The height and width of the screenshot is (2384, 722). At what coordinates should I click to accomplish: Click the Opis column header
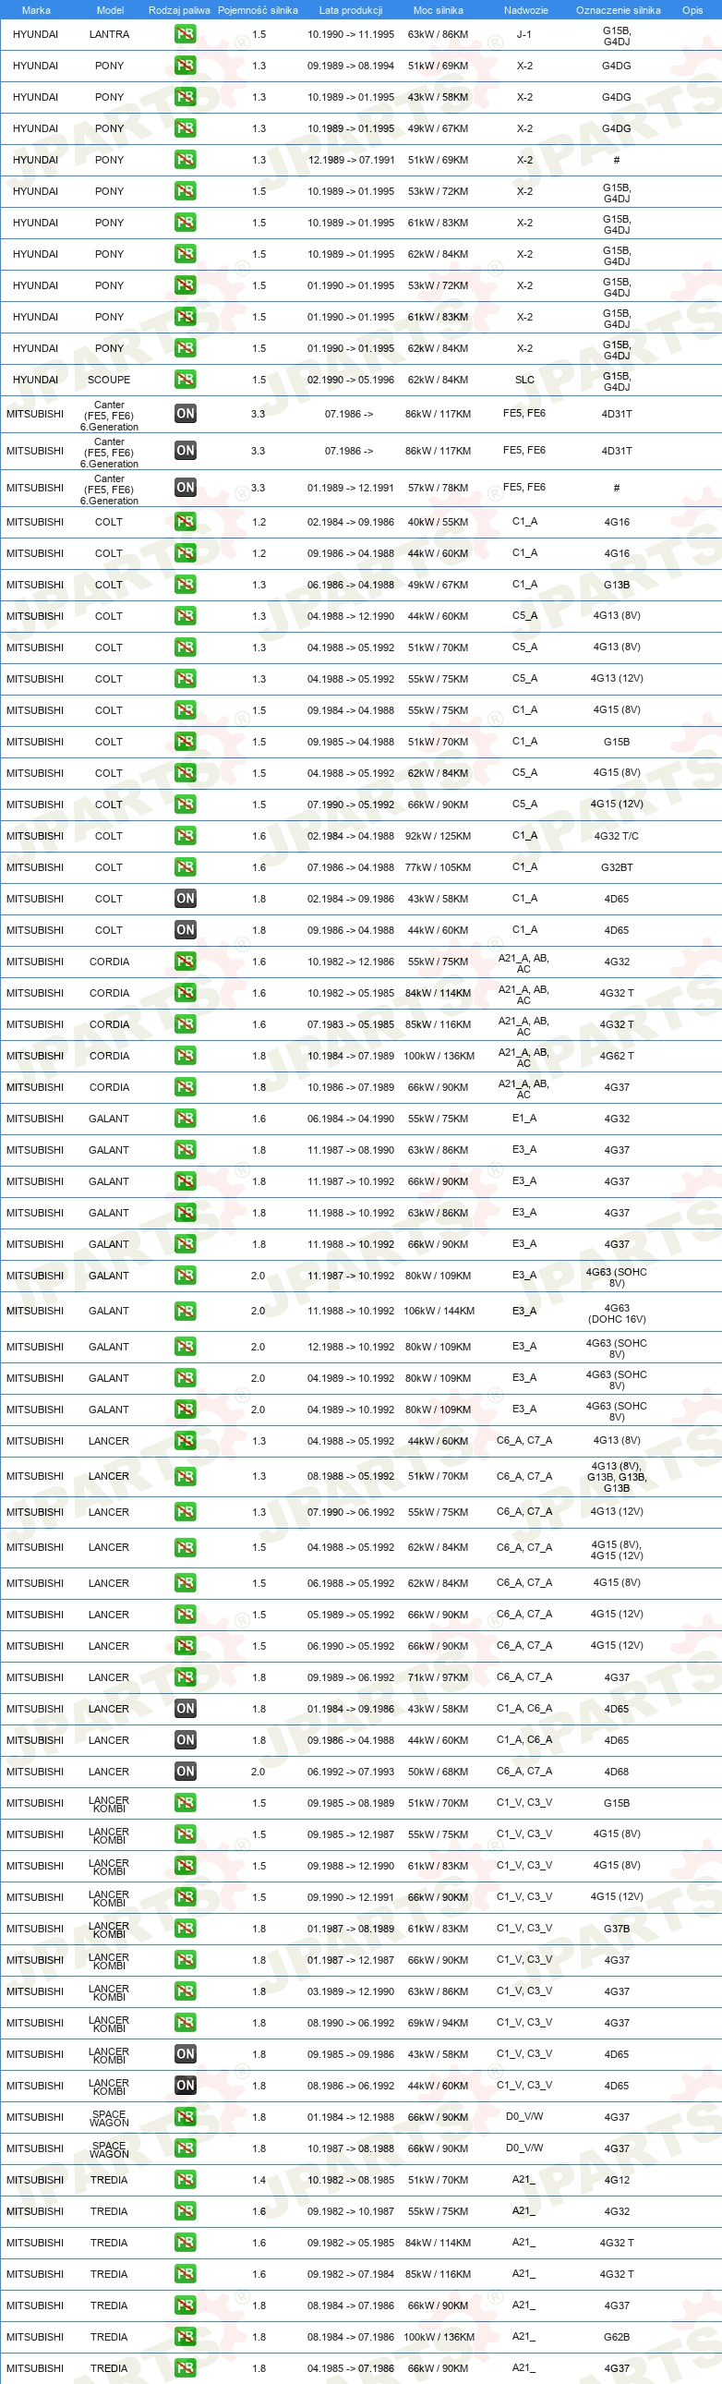pyautogui.click(x=692, y=10)
